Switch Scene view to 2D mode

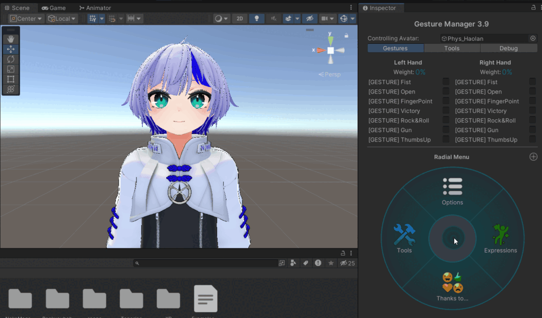240,18
